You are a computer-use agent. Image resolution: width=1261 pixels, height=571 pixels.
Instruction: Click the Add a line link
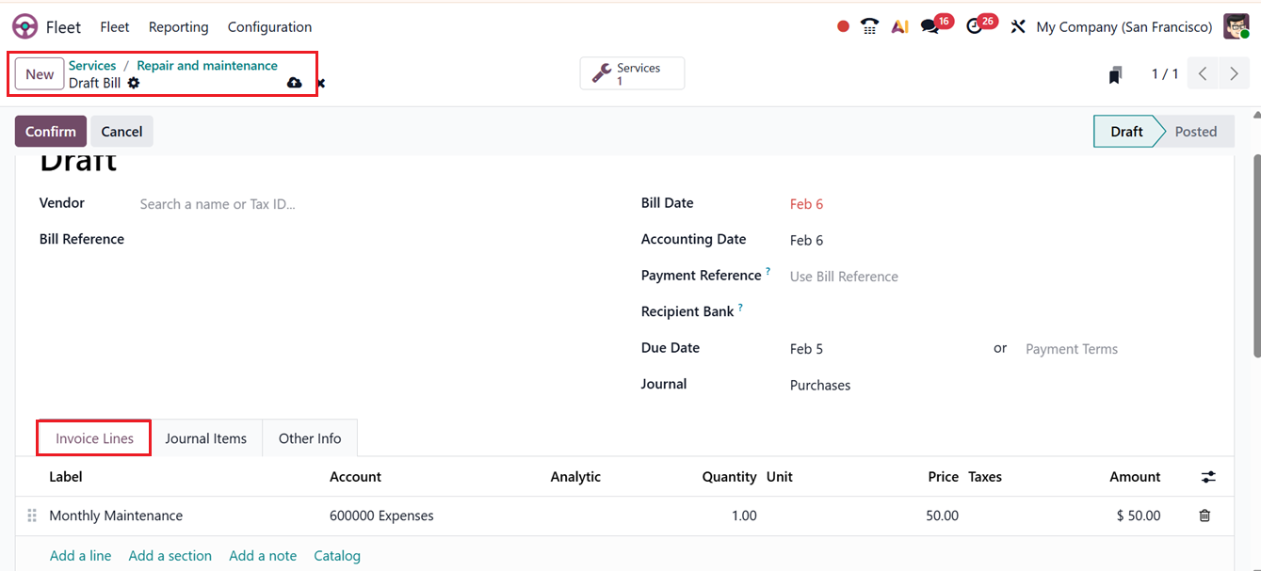coord(80,556)
